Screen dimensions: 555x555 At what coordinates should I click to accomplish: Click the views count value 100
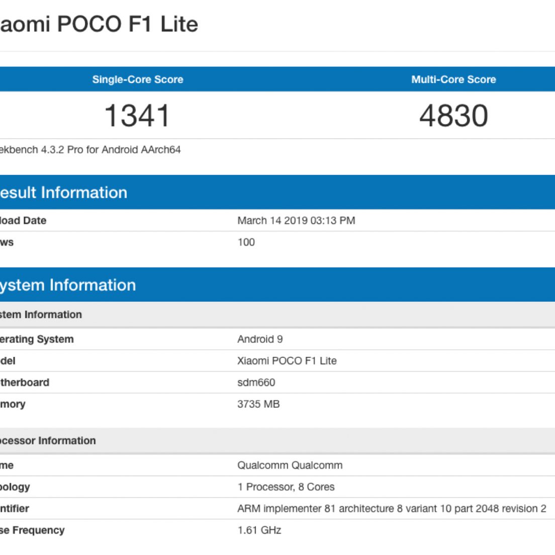click(246, 242)
